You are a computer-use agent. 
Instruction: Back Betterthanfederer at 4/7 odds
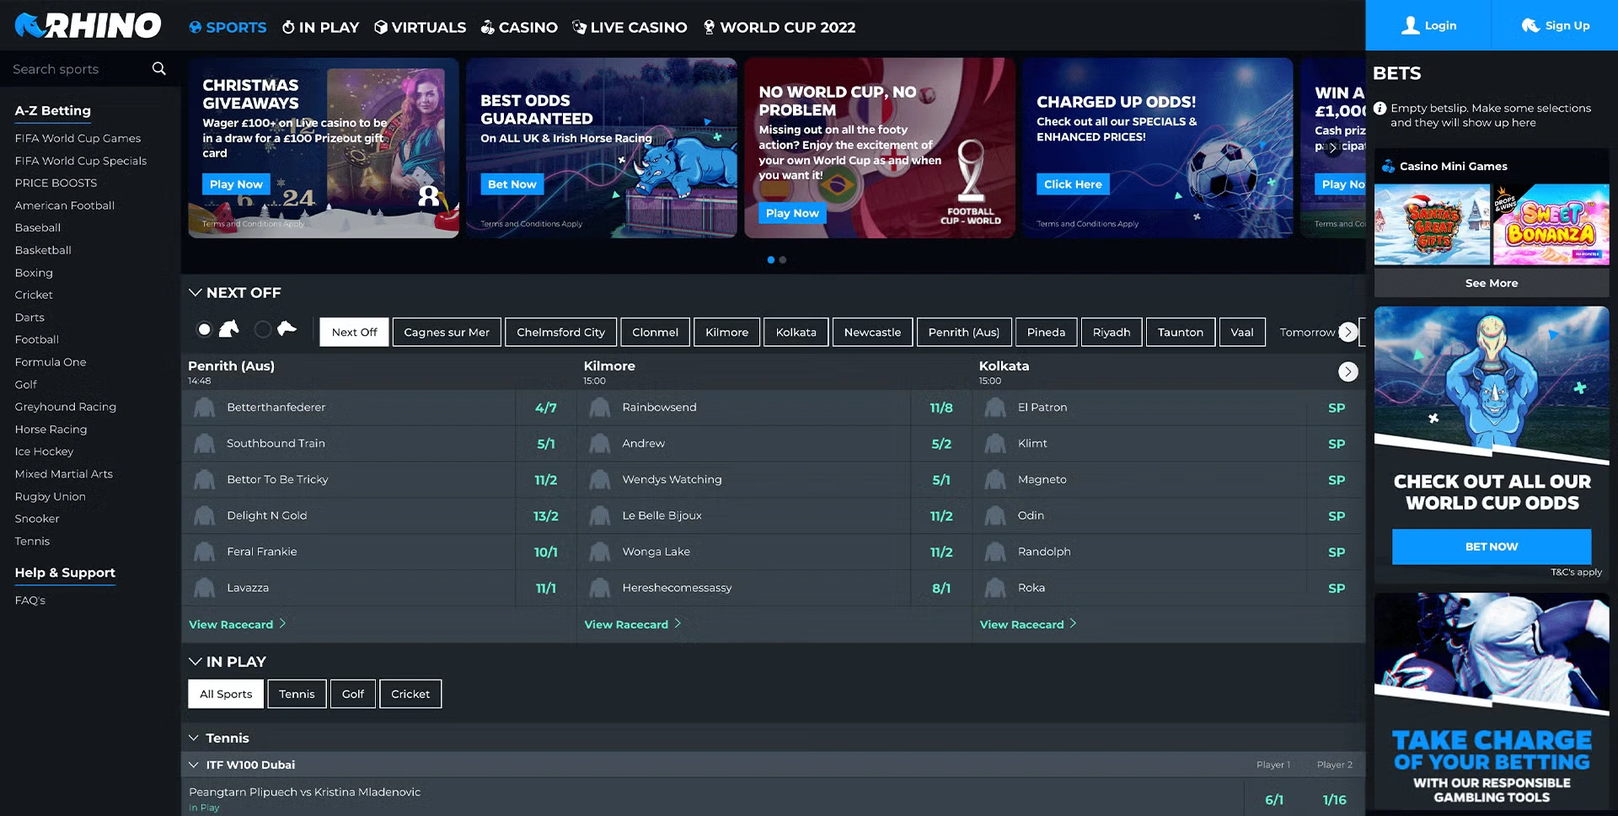pos(546,408)
